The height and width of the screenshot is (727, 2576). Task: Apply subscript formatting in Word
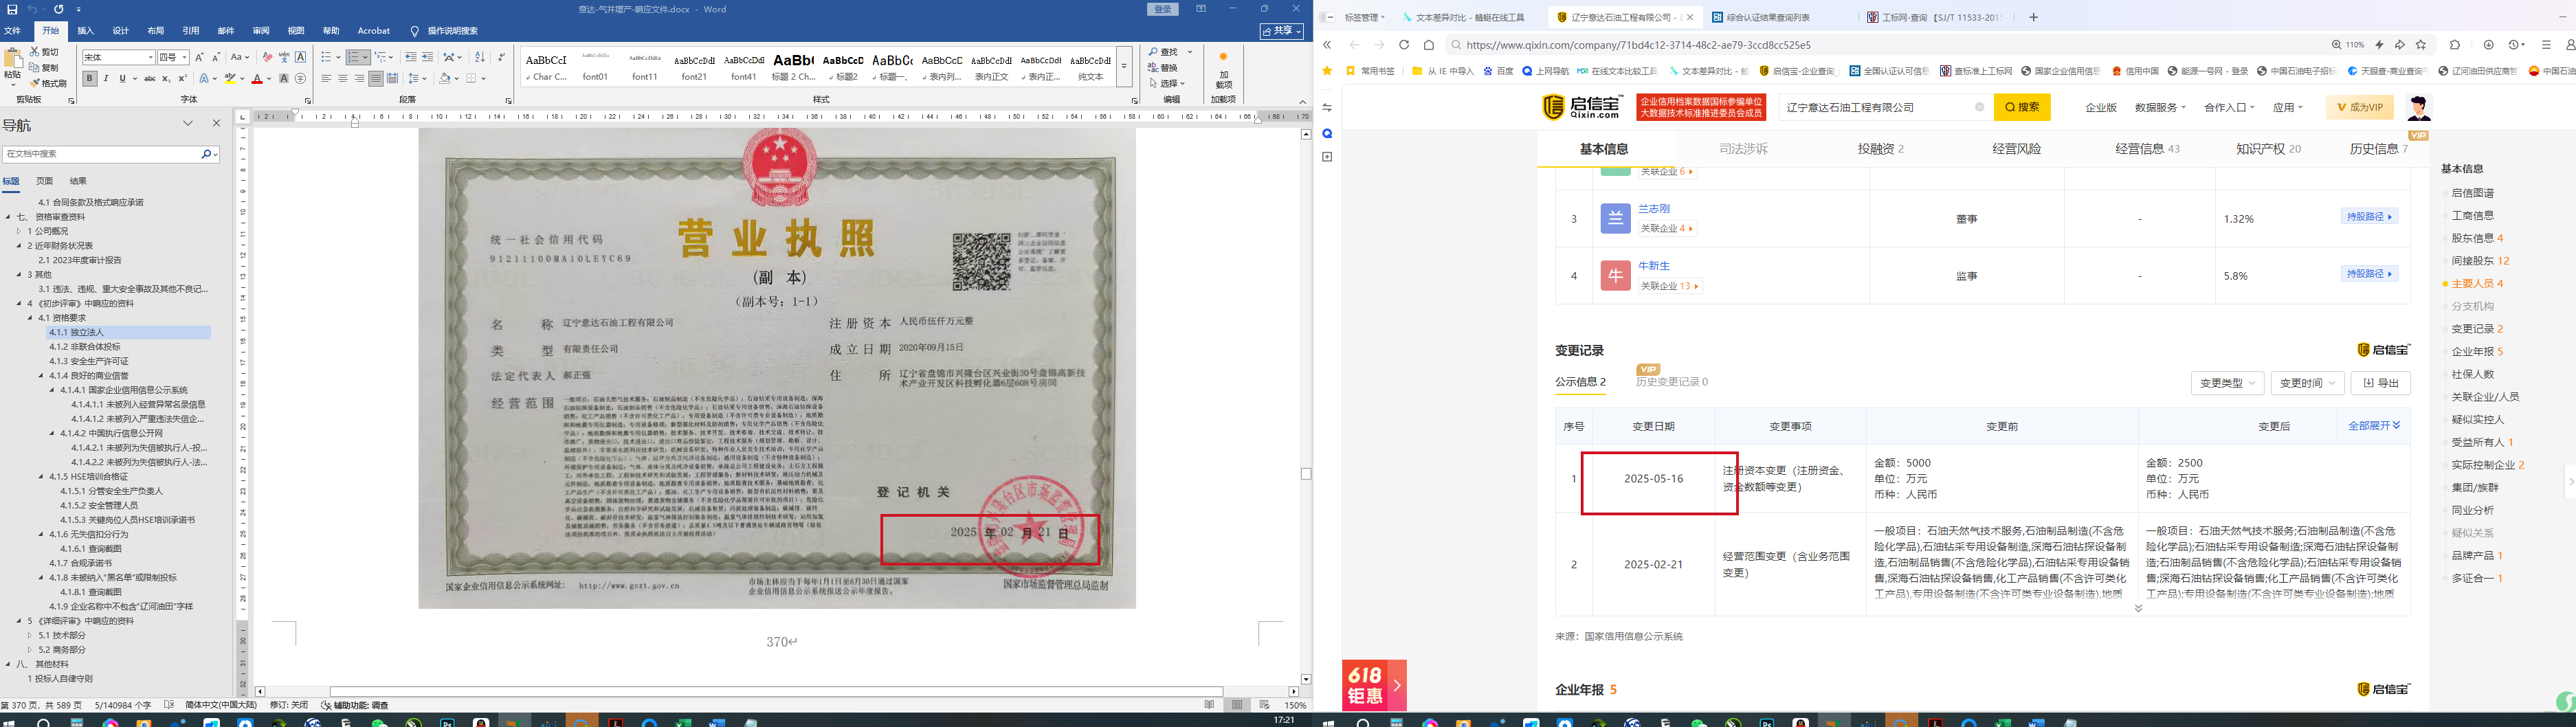(166, 78)
